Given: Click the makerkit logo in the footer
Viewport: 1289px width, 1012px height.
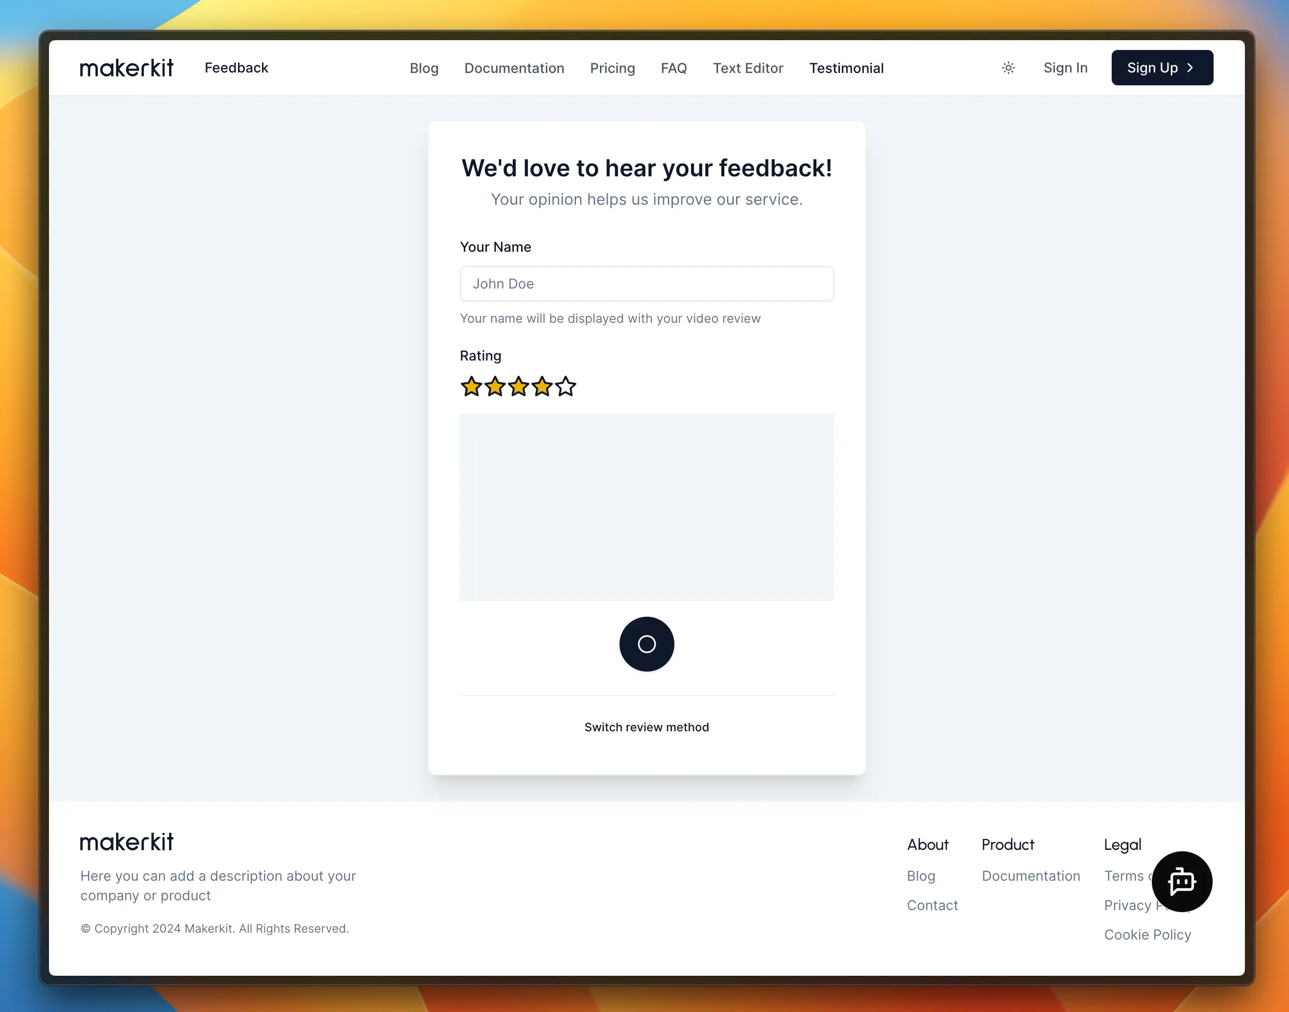Looking at the screenshot, I should point(126,842).
